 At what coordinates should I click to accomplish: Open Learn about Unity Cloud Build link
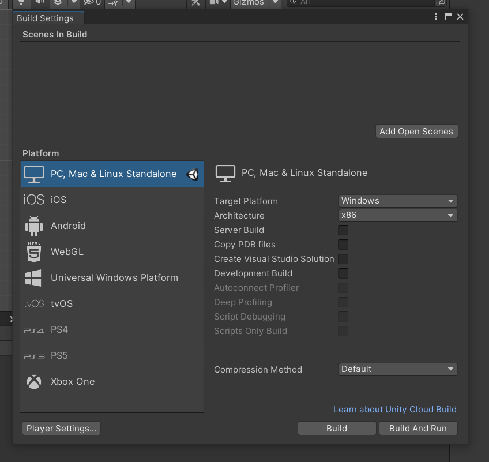pyautogui.click(x=395, y=410)
